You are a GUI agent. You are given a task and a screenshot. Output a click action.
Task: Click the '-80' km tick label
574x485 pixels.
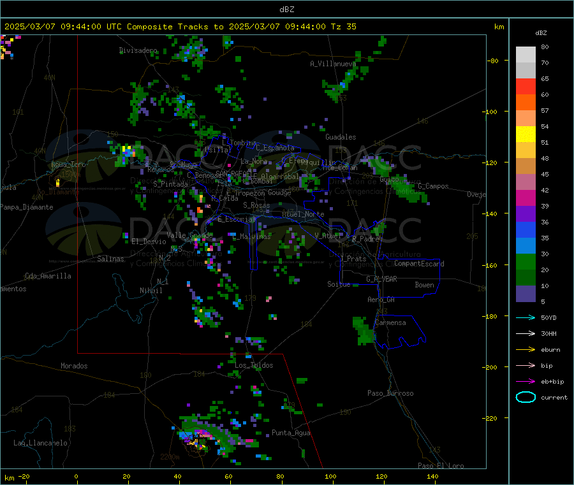point(493,61)
